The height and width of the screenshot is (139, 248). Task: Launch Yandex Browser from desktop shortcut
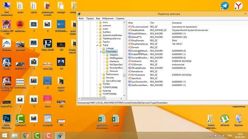coord(238,6)
